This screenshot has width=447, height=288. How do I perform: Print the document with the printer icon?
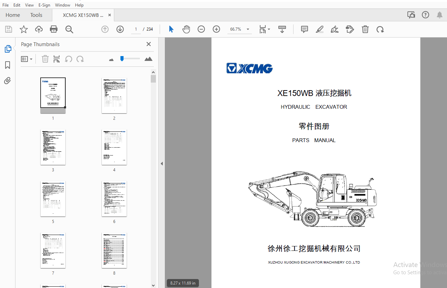click(54, 29)
